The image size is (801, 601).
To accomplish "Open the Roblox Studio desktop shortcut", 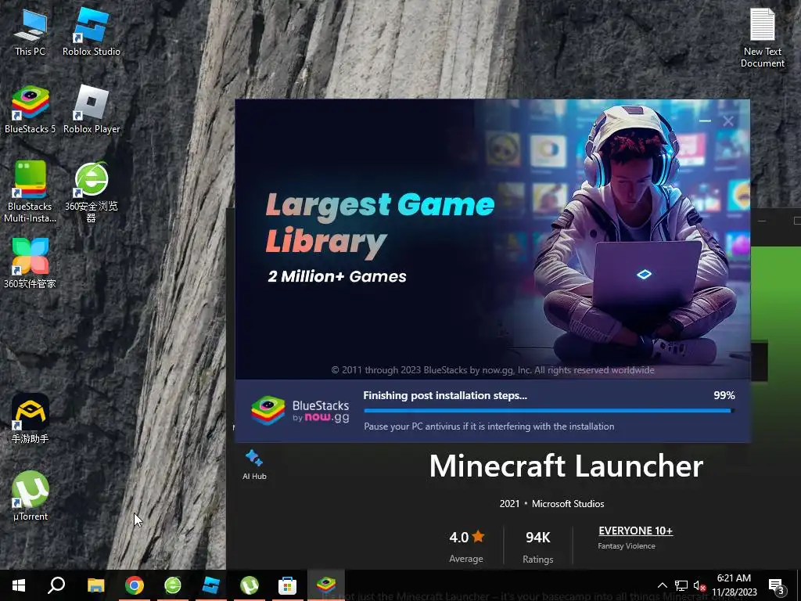I will 92,32.
